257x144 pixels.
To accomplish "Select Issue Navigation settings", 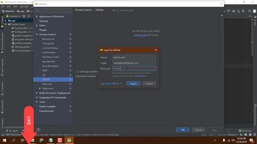I will click(x=51, y=66).
